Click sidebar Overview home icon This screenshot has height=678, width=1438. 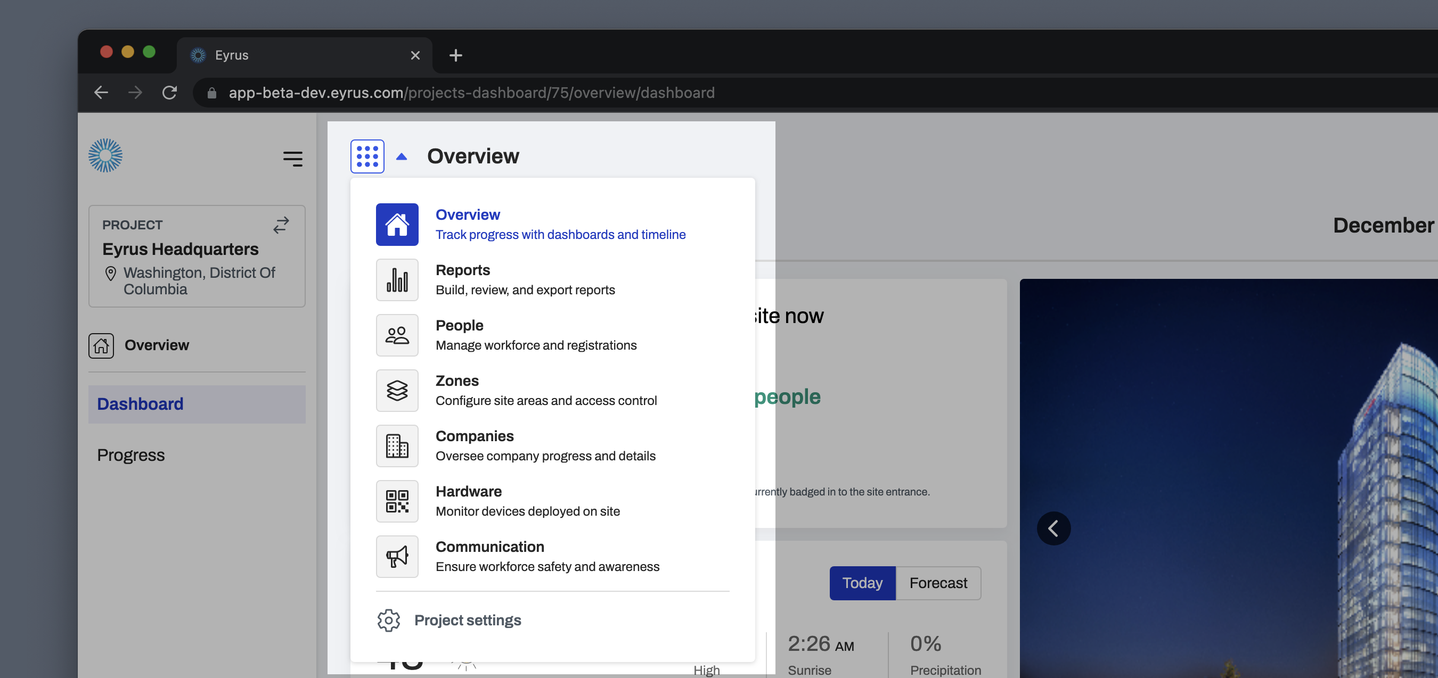[x=101, y=345]
